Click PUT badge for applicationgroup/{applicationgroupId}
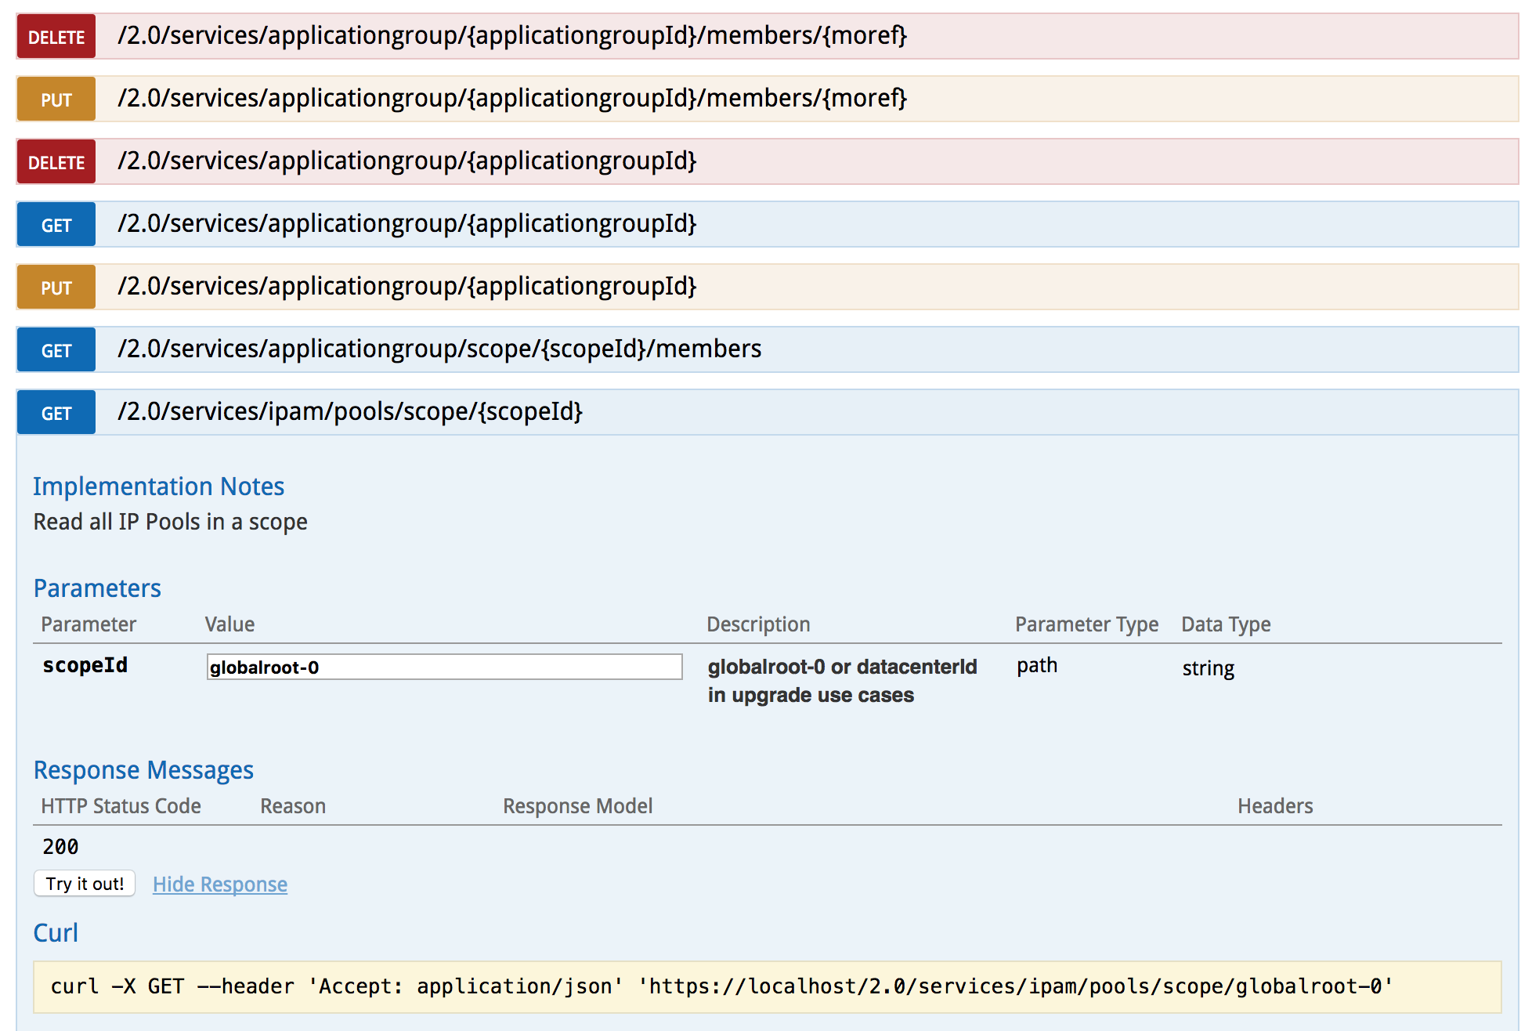This screenshot has width=1532, height=1031. (56, 288)
